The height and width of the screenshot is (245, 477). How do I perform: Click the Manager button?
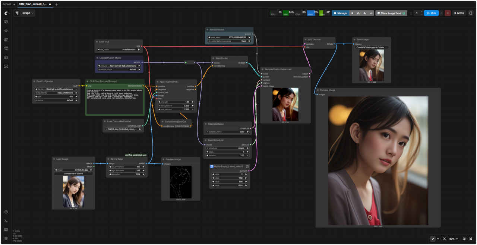coord(340,13)
